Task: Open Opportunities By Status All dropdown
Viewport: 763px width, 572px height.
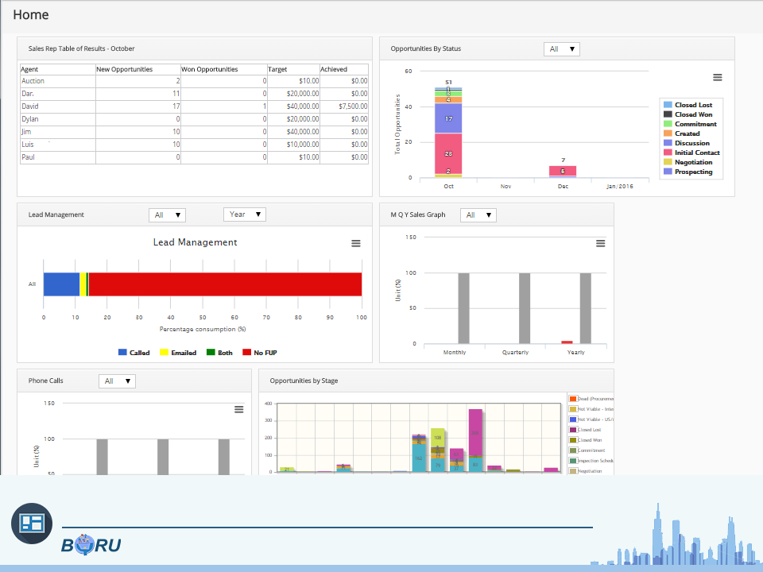Action: [x=562, y=49]
